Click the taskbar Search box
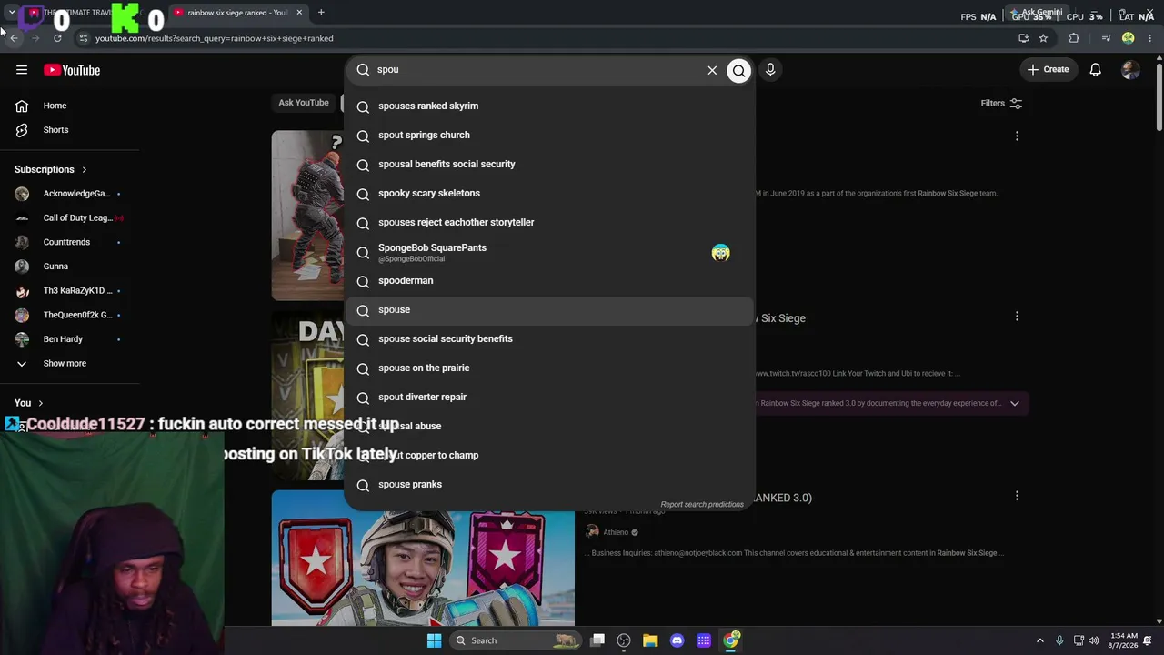The width and height of the screenshot is (1164, 655). (516, 640)
